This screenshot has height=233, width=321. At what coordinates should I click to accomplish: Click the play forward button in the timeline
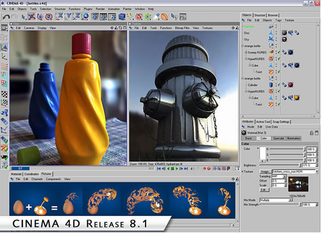[177, 169]
